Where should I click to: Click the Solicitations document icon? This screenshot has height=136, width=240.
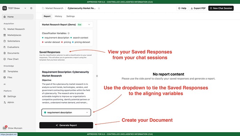coord(5,41)
